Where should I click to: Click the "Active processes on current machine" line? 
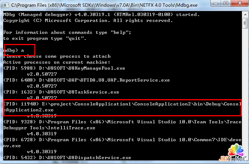pyautogui.click(x=57, y=62)
